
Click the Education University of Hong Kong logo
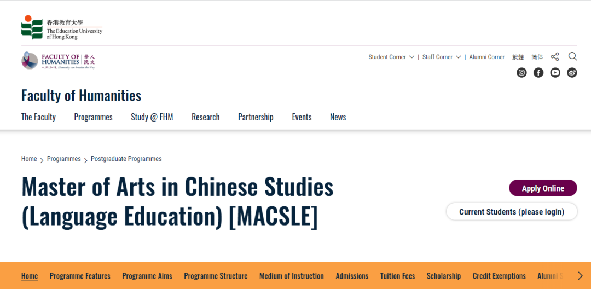pyautogui.click(x=62, y=27)
